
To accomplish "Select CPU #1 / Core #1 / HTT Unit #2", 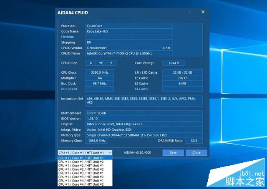I will click(x=85, y=162).
